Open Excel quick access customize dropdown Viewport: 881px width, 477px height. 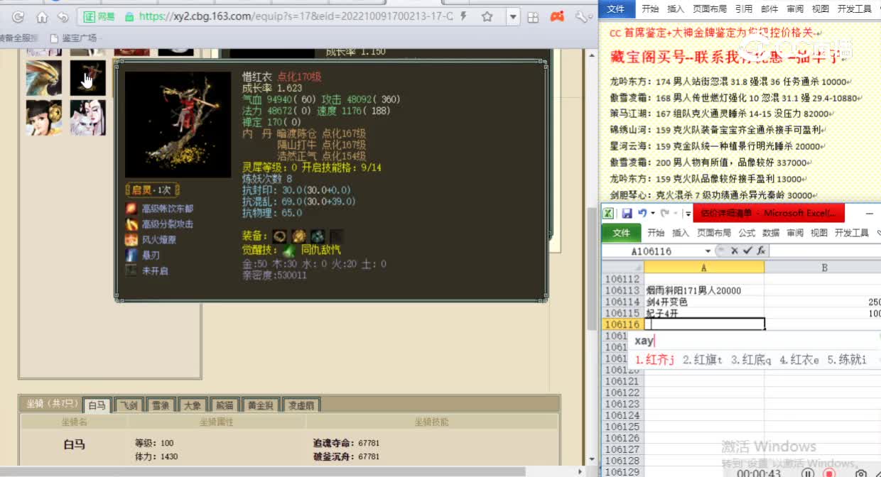point(688,213)
